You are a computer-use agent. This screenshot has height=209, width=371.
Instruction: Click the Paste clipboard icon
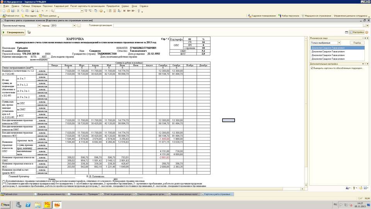[27, 11]
